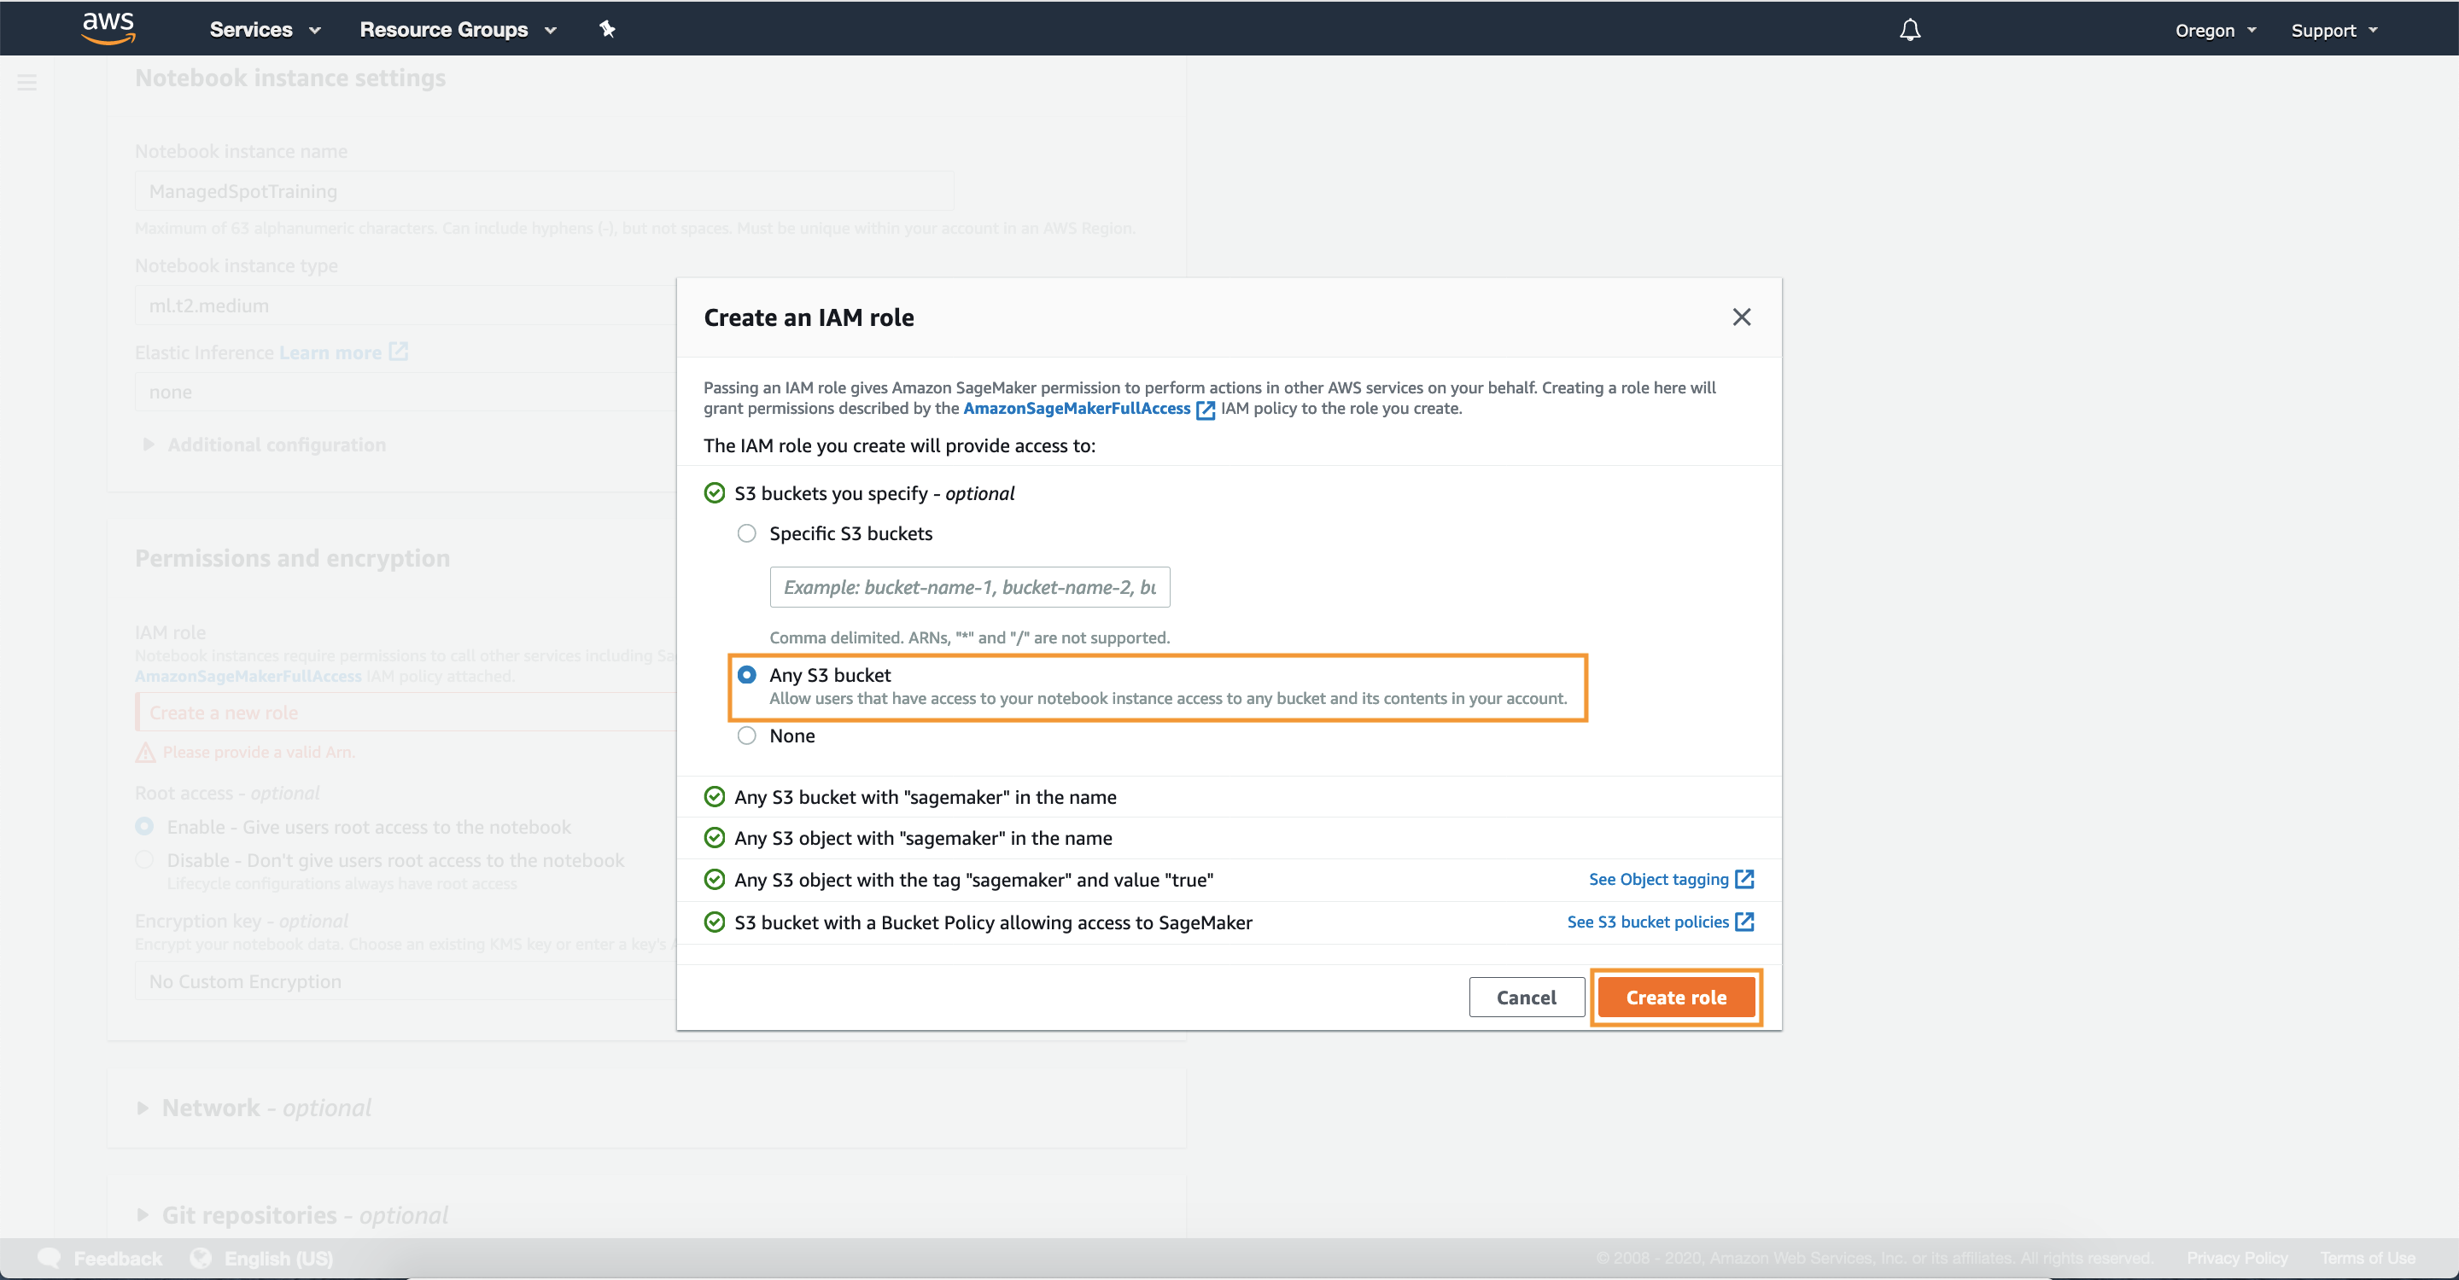The image size is (2459, 1280).
Task: Select Enable root access radio button
Action: [144, 826]
